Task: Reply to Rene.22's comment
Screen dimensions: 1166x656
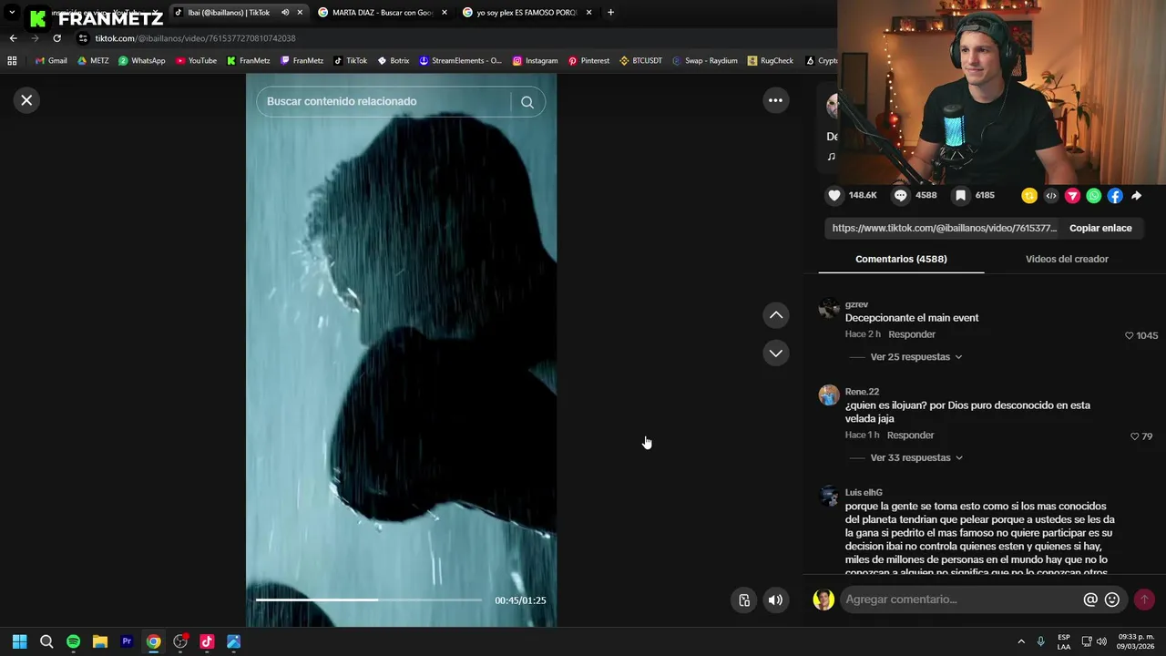Action: point(911,436)
